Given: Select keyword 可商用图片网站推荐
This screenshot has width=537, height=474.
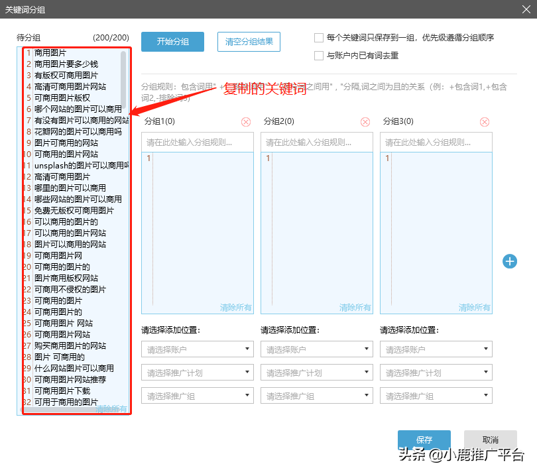Looking at the screenshot, I should (x=70, y=380).
